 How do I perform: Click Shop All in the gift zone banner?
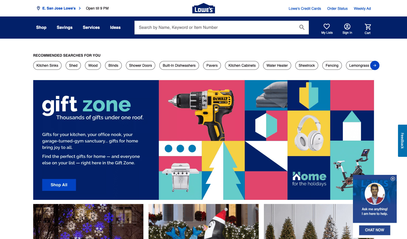(59, 185)
